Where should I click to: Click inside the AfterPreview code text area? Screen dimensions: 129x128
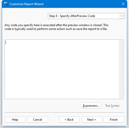tap(62, 69)
